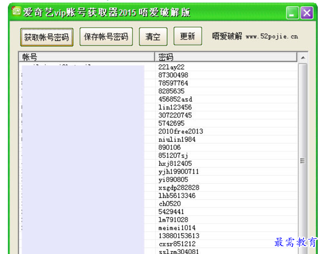The image size is (320, 254).
Task: Click the 清空 button
Action: 153,37
